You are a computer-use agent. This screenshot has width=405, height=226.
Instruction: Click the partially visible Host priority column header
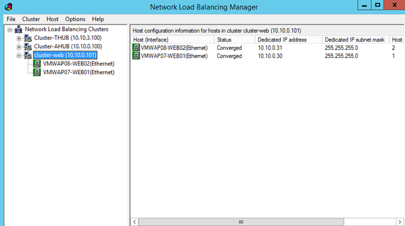397,40
